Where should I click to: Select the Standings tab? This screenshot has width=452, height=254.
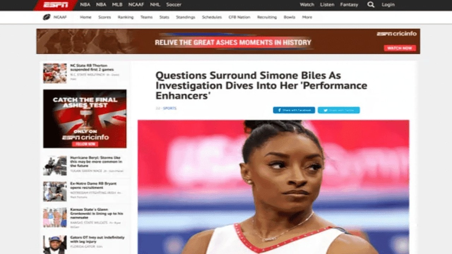pyautogui.click(x=185, y=17)
